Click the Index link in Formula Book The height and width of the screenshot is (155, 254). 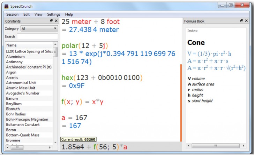coord(193,31)
